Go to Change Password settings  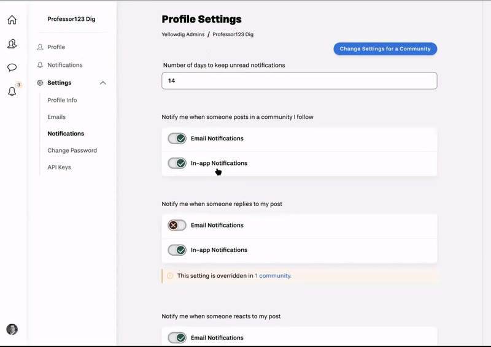72,150
